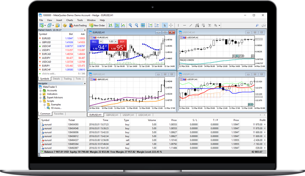
Task: Select trade row with ticket 138492887
Action: 153,148
